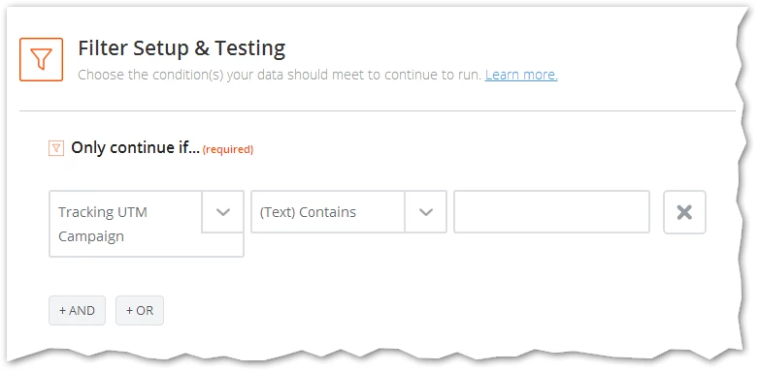Click the plus sign on the AND button
Screen dimensions: 759x372
[62, 311]
